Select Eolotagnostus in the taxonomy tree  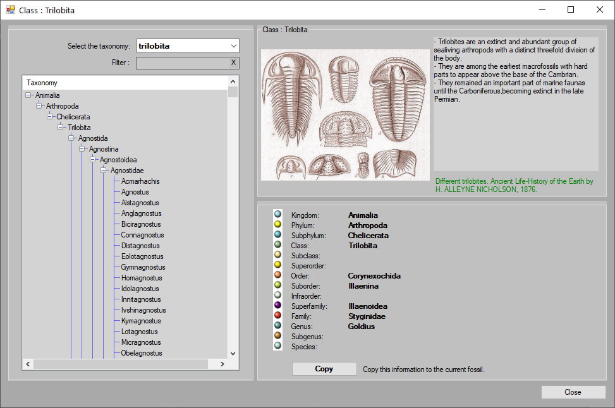(142, 256)
